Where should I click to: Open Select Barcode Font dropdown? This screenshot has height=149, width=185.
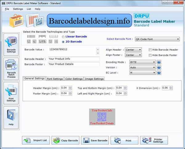[x=157, y=39]
